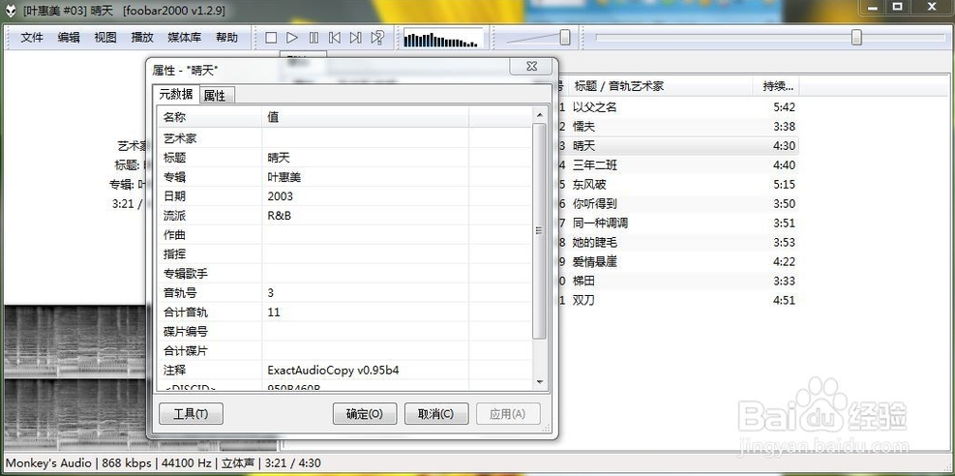Click the spectrogram display in main window
The height and width of the screenshot is (476, 955).
point(75,377)
